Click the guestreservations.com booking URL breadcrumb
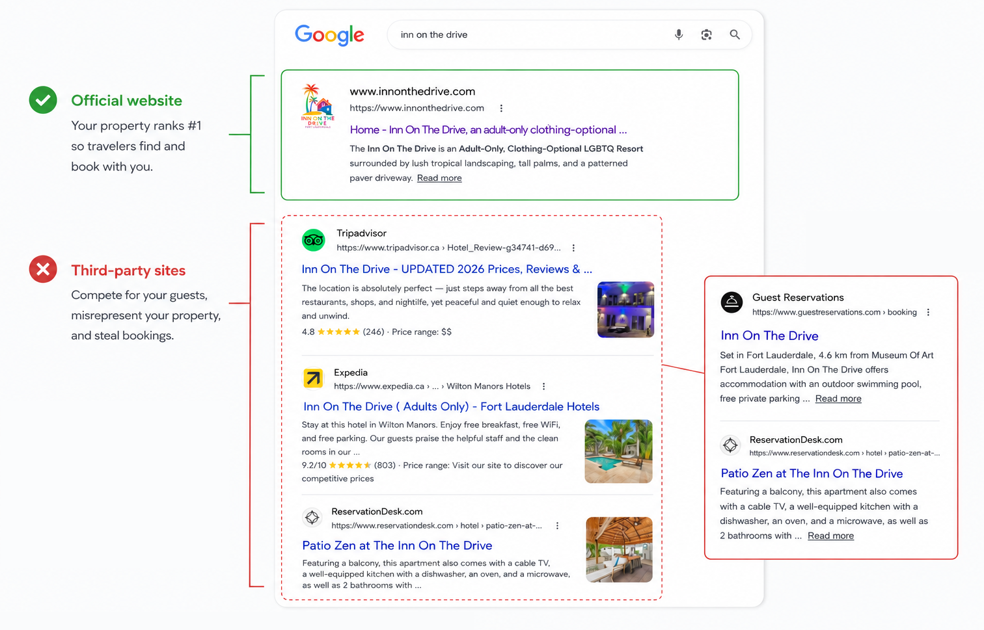Image resolution: width=984 pixels, height=630 pixels. pyautogui.click(x=834, y=312)
